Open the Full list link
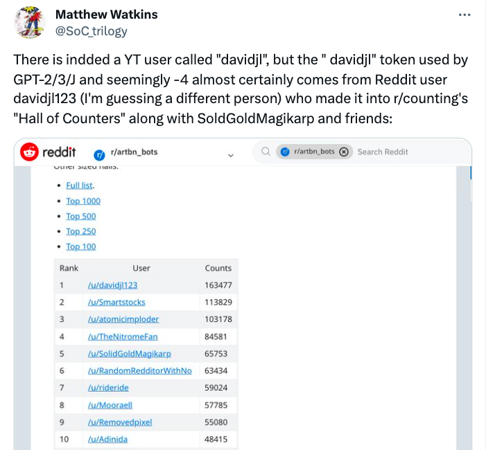 click(79, 186)
